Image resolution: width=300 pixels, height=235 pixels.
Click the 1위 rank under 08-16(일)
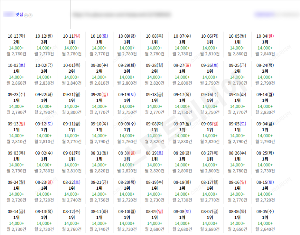(x=237, y=188)
